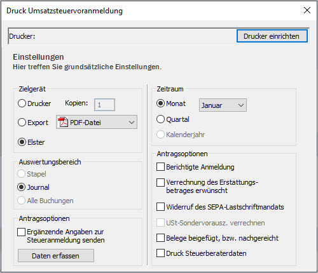Select the Journal evaluation range
This screenshot has height=273, width=318.
click(21, 187)
